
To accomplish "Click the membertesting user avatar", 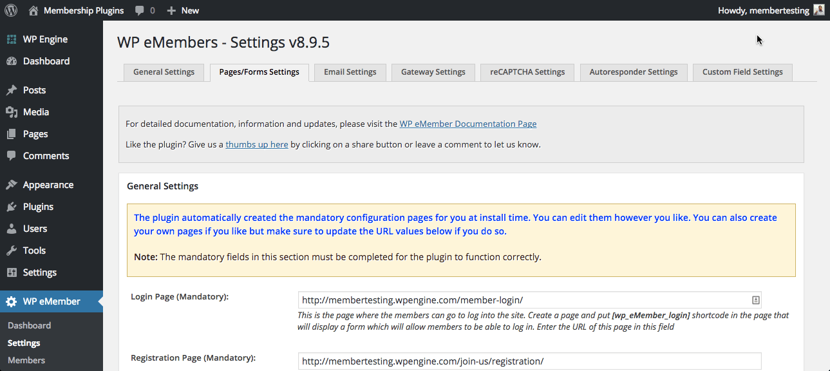I will pyautogui.click(x=818, y=10).
